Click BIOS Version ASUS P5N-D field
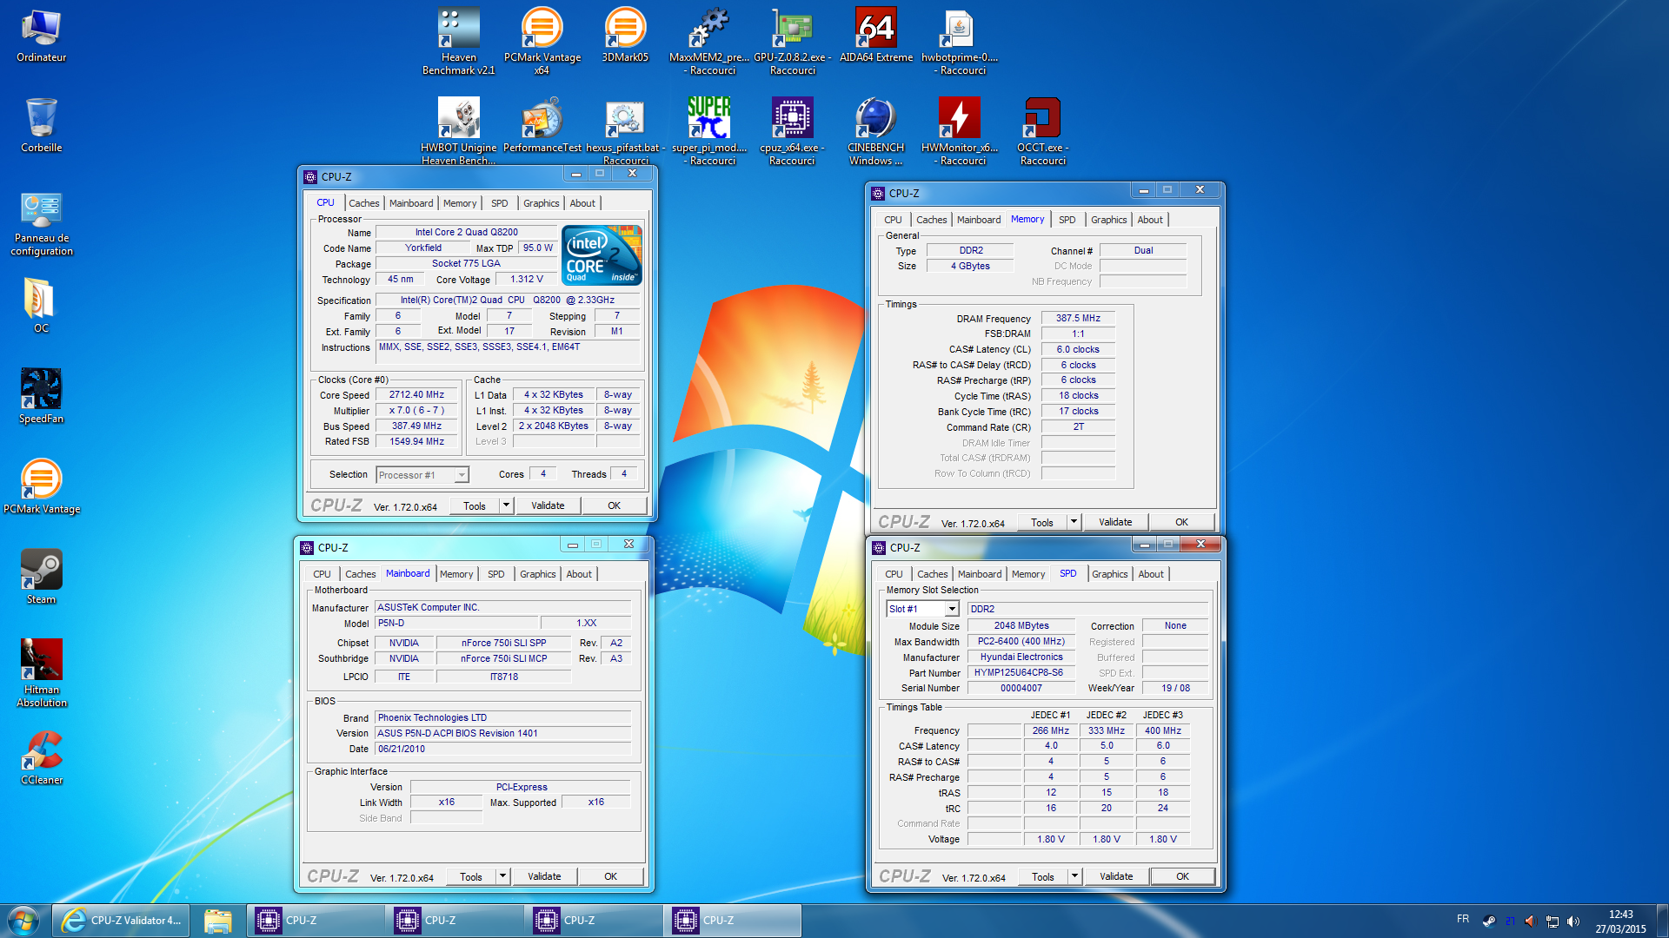Screen dimensions: 1669x938 503,733
